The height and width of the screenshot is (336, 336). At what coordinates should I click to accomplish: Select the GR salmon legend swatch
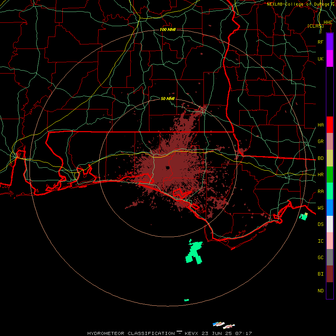point(330,141)
